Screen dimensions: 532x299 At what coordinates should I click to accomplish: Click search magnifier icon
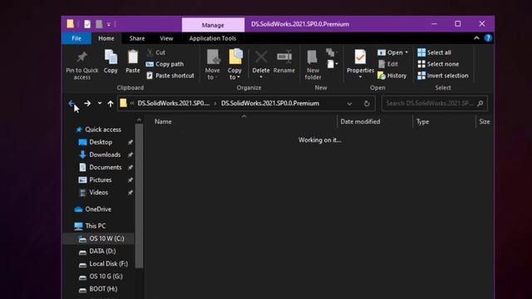coord(480,103)
